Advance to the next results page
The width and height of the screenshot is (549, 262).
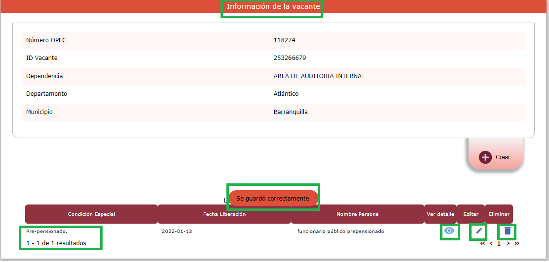tap(508, 243)
